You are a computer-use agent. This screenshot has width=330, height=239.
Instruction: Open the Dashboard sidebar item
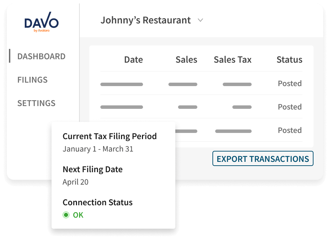(x=41, y=56)
